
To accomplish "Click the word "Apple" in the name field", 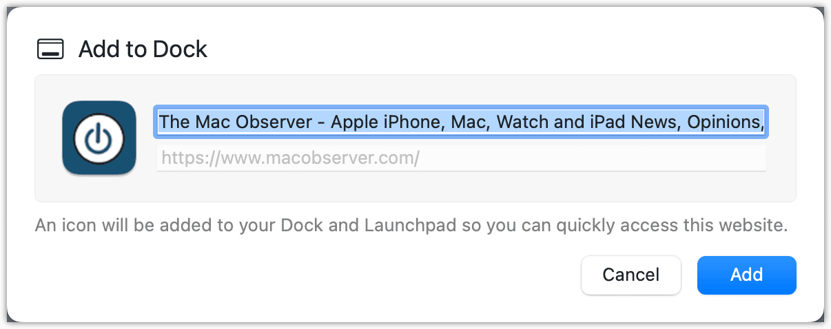I will tap(352, 123).
